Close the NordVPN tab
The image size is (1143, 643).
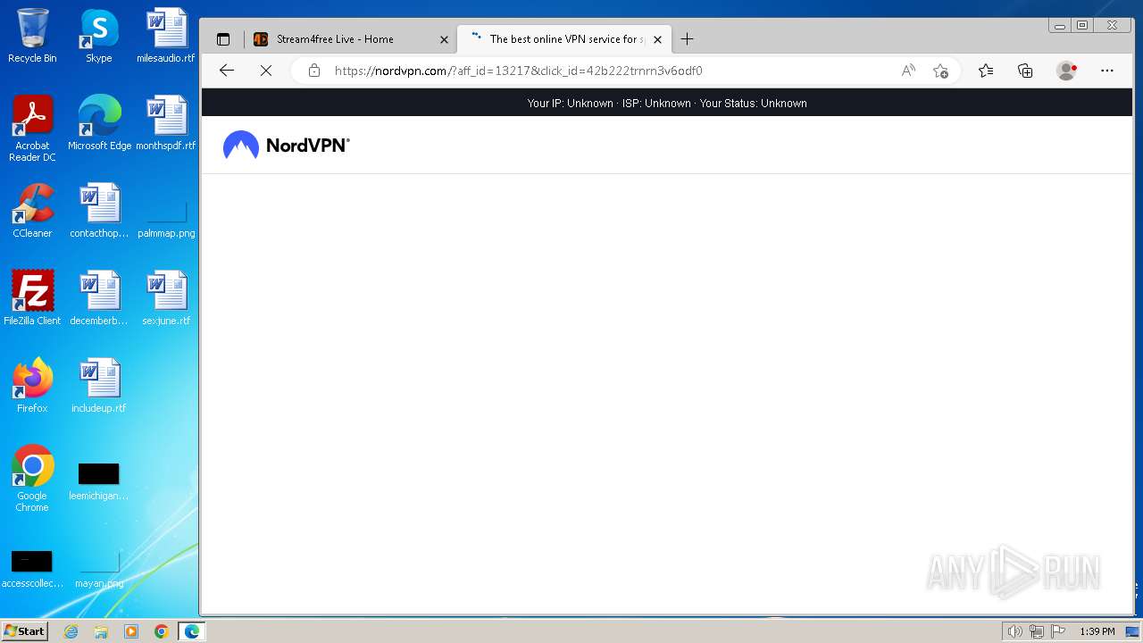657,39
